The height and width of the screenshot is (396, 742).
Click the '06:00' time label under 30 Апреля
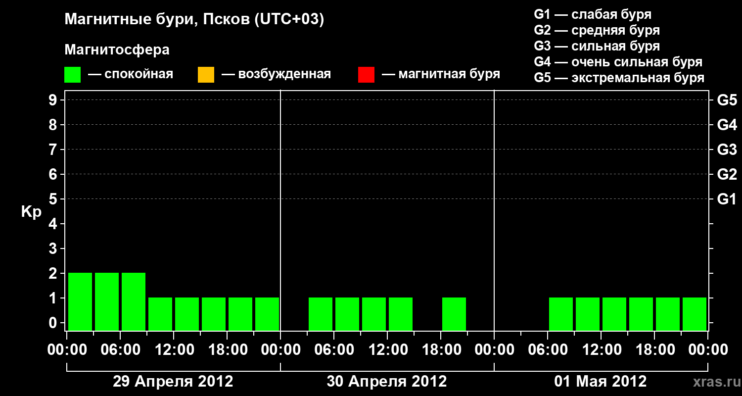click(334, 350)
